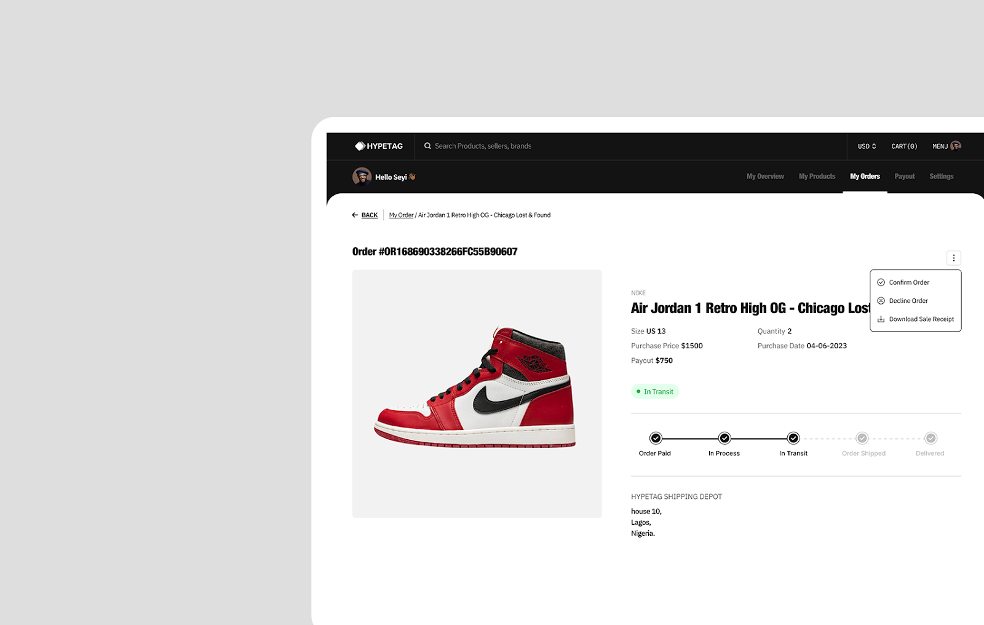Open My Order breadcrumb link

[401, 215]
